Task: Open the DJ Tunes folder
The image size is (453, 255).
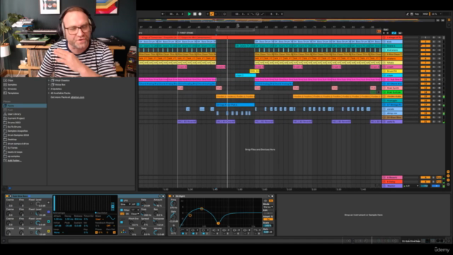Action: (x=13, y=148)
